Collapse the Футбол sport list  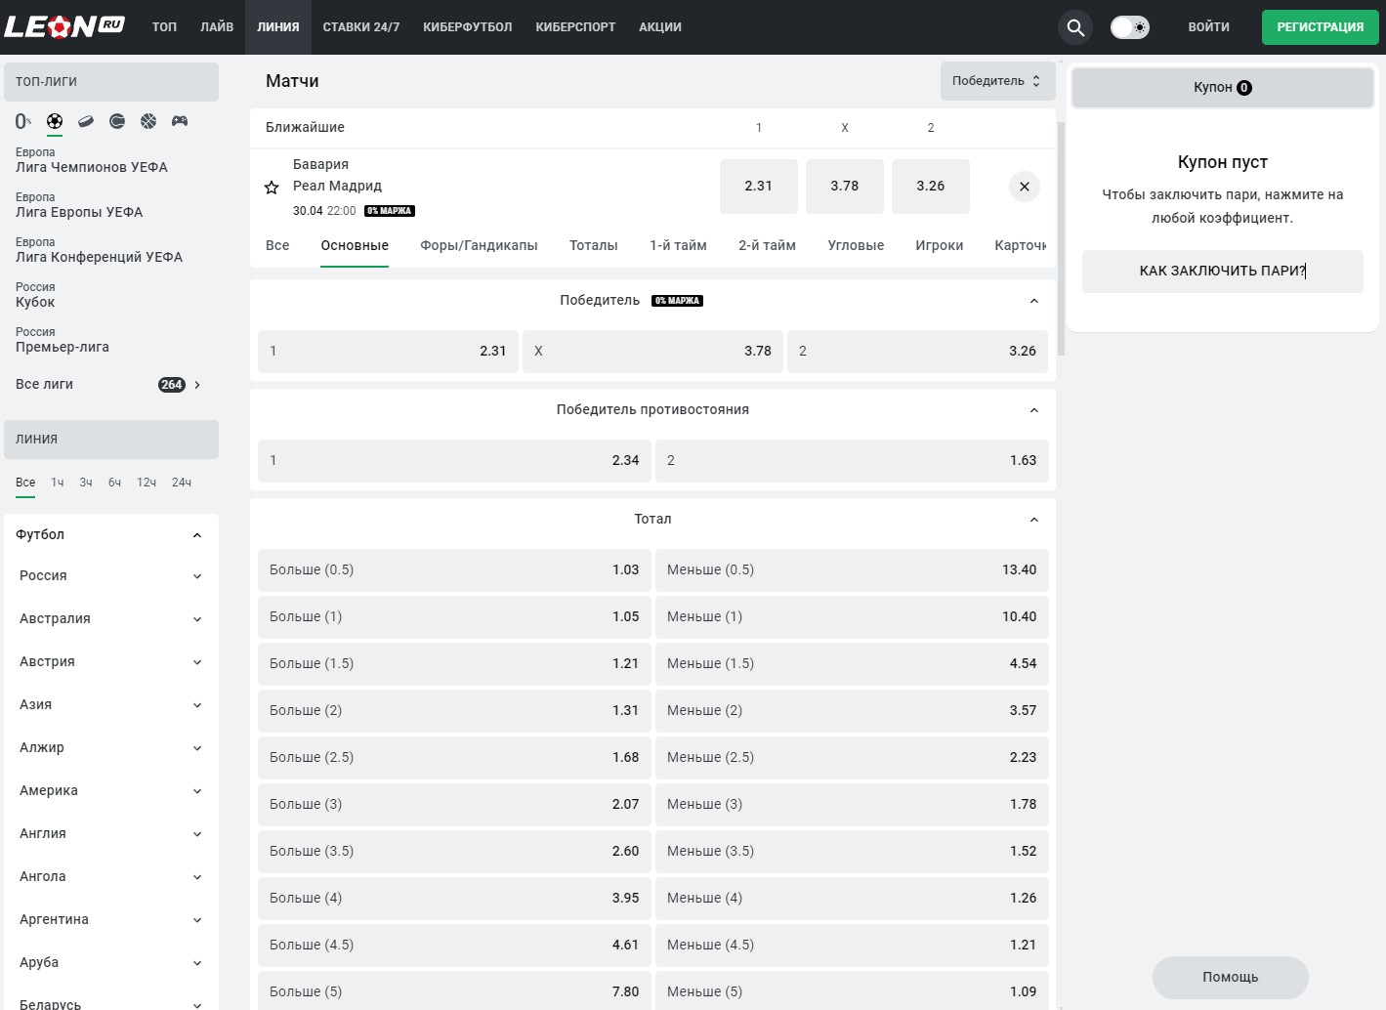coord(197,535)
